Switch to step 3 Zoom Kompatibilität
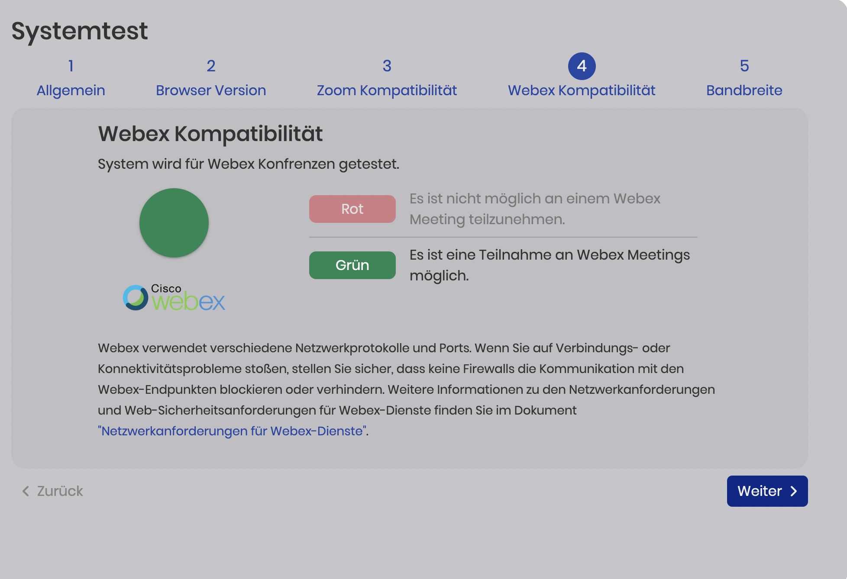 coord(387,78)
